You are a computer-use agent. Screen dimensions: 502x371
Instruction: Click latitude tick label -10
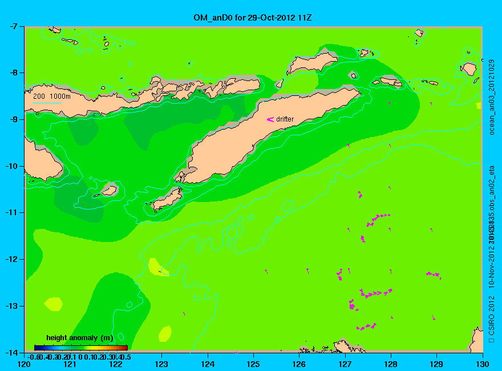(11, 166)
